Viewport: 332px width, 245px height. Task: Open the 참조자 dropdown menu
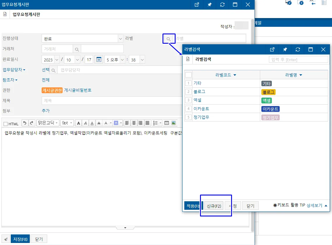coord(10,80)
